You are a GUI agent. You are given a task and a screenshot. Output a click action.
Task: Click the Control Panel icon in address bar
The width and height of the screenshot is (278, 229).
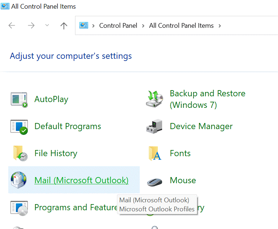84,25
